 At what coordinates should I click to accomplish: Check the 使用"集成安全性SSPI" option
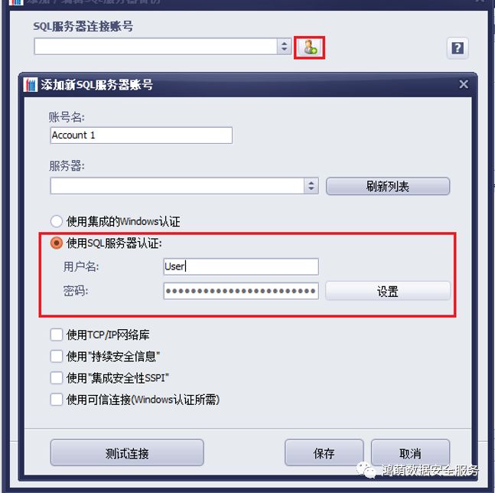[x=57, y=377]
